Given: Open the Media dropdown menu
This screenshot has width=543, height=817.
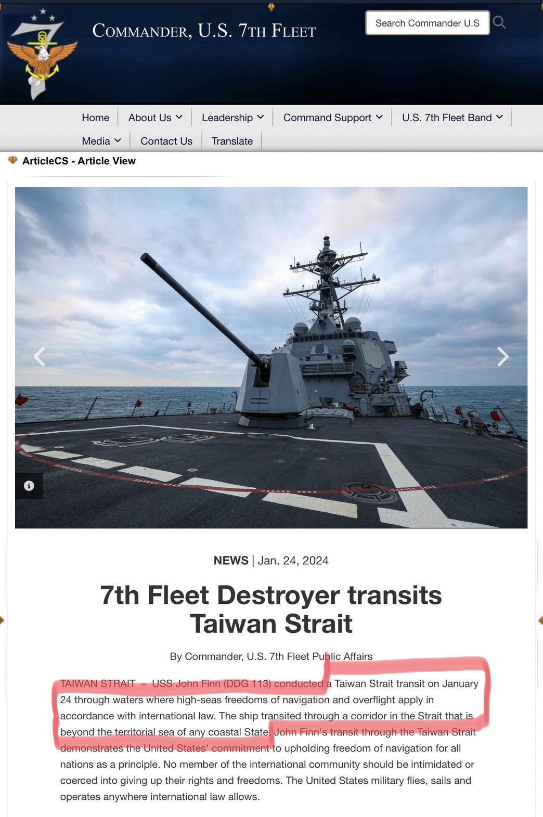Looking at the screenshot, I should pyautogui.click(x=101, y=141).
